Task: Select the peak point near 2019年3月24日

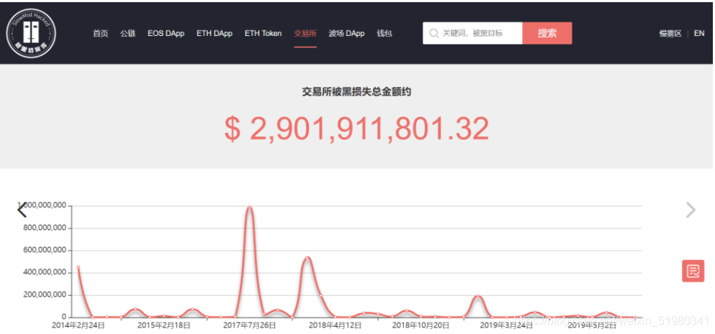Action: pos(478,296)
